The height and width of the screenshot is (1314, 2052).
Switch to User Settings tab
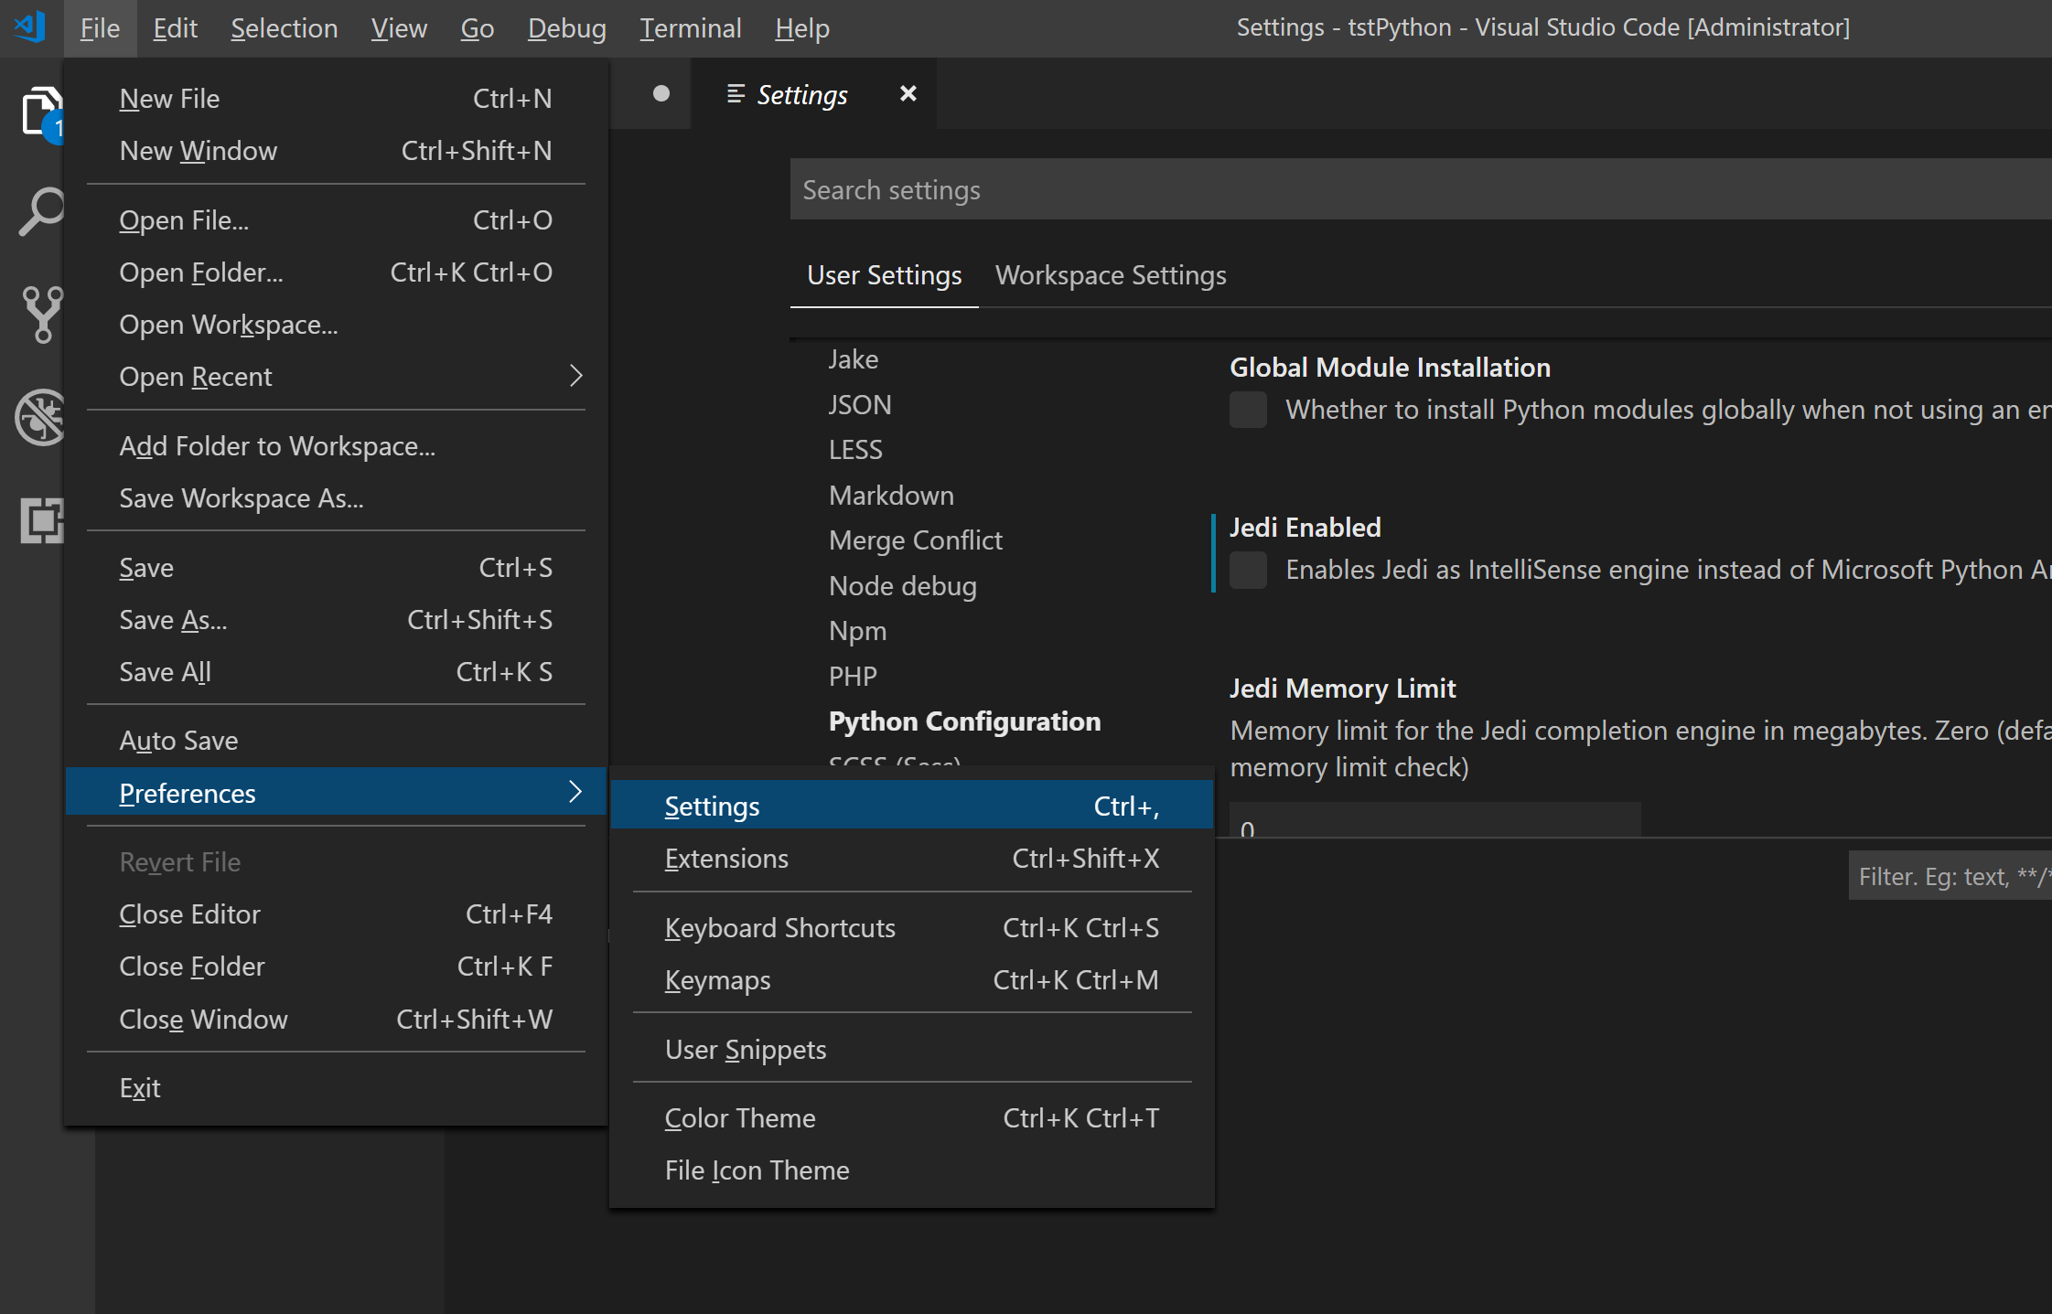click(x=885, y=275)
